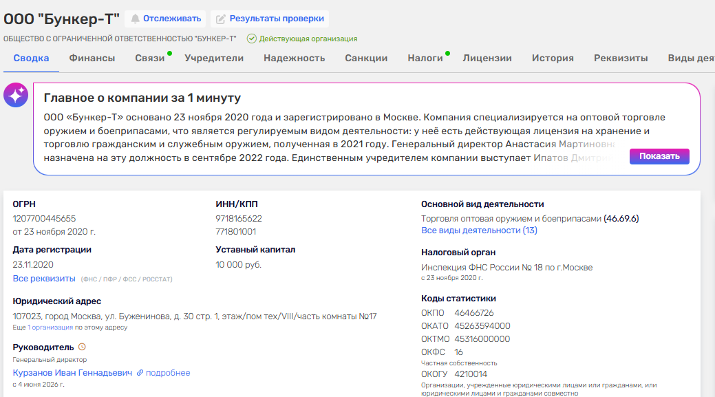Open Курзанов Иван Геннадьевич profile link
This screenshot has height=397, width=715.
[x=72, y=373]
